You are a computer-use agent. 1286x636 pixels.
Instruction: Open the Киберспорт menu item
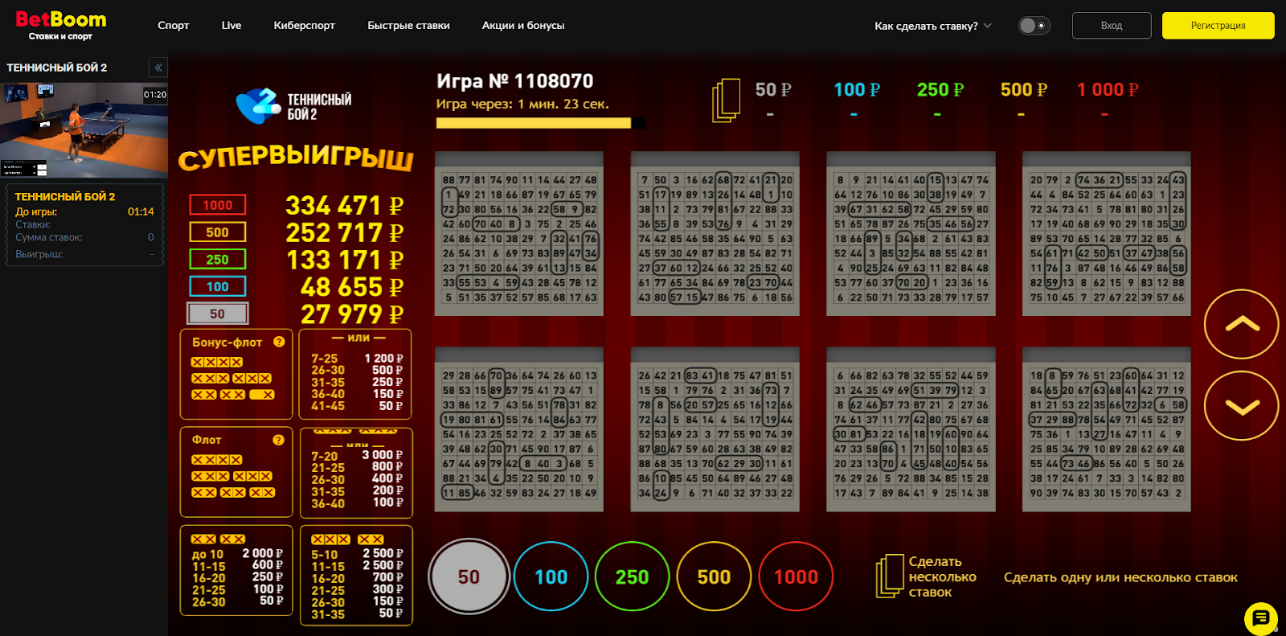pyautogui.click(x=304, y=26)
